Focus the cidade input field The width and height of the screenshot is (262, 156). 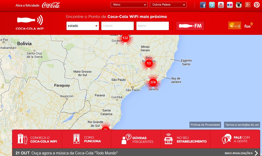[117, 26]
